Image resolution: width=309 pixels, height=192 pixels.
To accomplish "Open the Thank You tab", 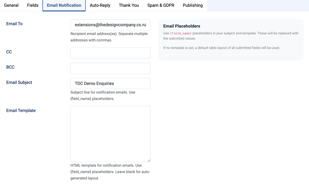I will pos(129,5).
